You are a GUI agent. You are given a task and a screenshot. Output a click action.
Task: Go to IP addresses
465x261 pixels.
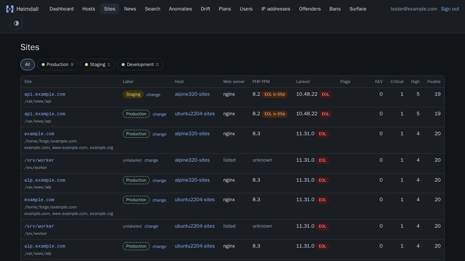pos(276,9)
